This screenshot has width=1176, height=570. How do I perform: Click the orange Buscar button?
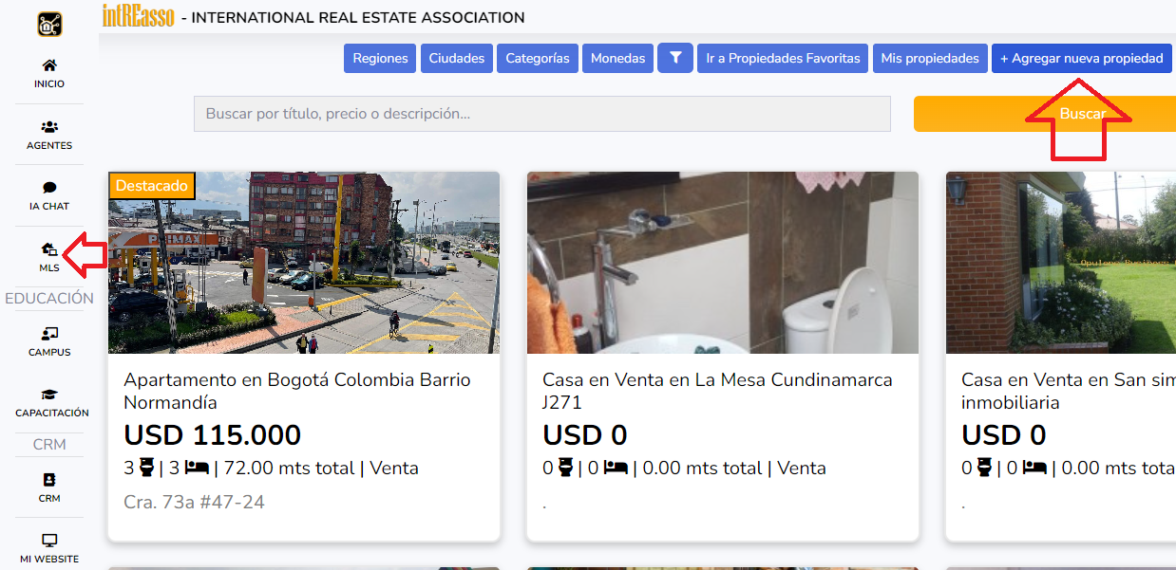[1045, 114]
